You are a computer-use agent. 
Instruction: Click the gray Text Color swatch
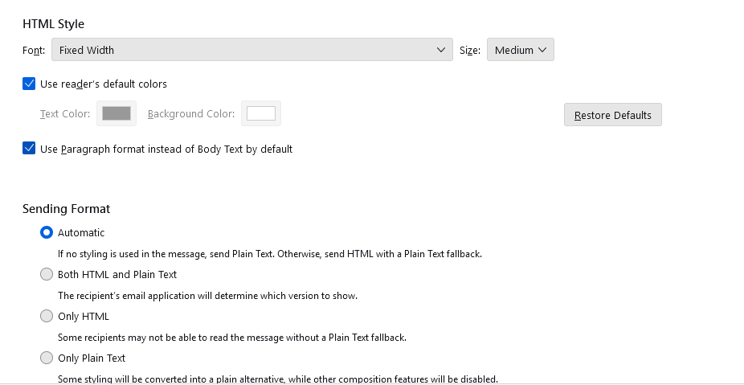pyautogui.click(x=117, y=113)
